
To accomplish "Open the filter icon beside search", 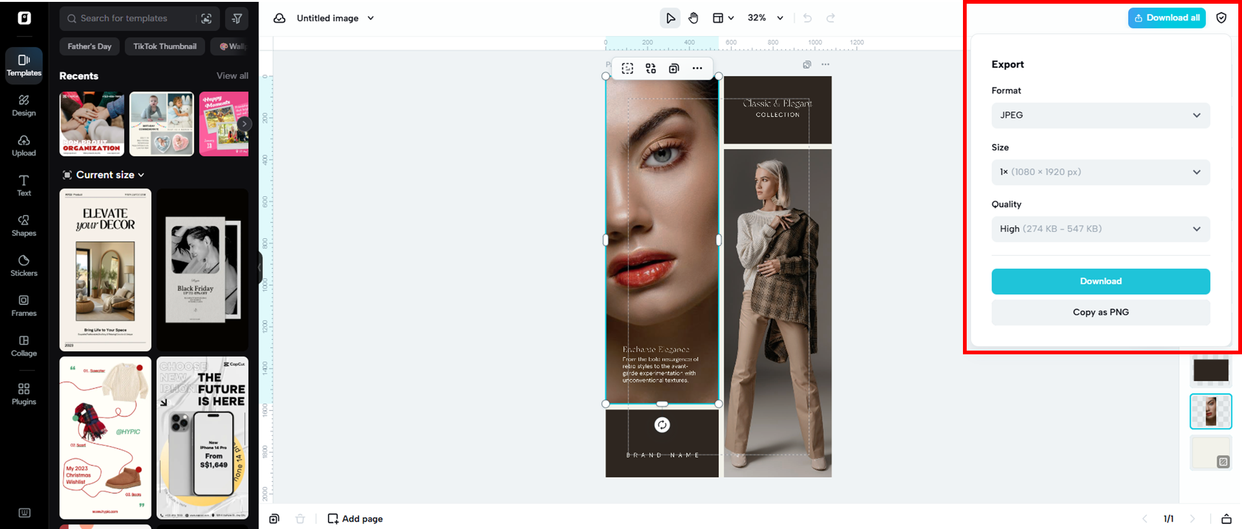I will tap(237, 19).
